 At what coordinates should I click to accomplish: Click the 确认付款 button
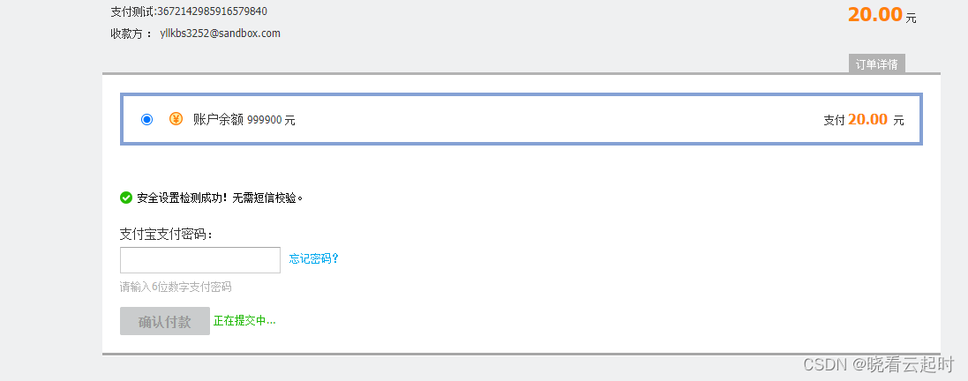coord(165,321)
